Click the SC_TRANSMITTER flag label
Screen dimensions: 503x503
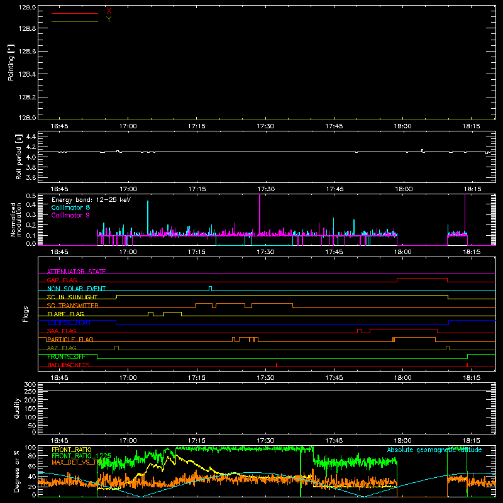[73, 306]
